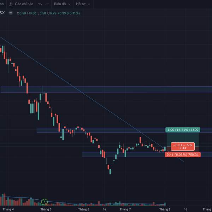Viewport: 212px width, 212px height.
Task: Open the Các chỉ báo indicators menu
Action: click(21, 4)
